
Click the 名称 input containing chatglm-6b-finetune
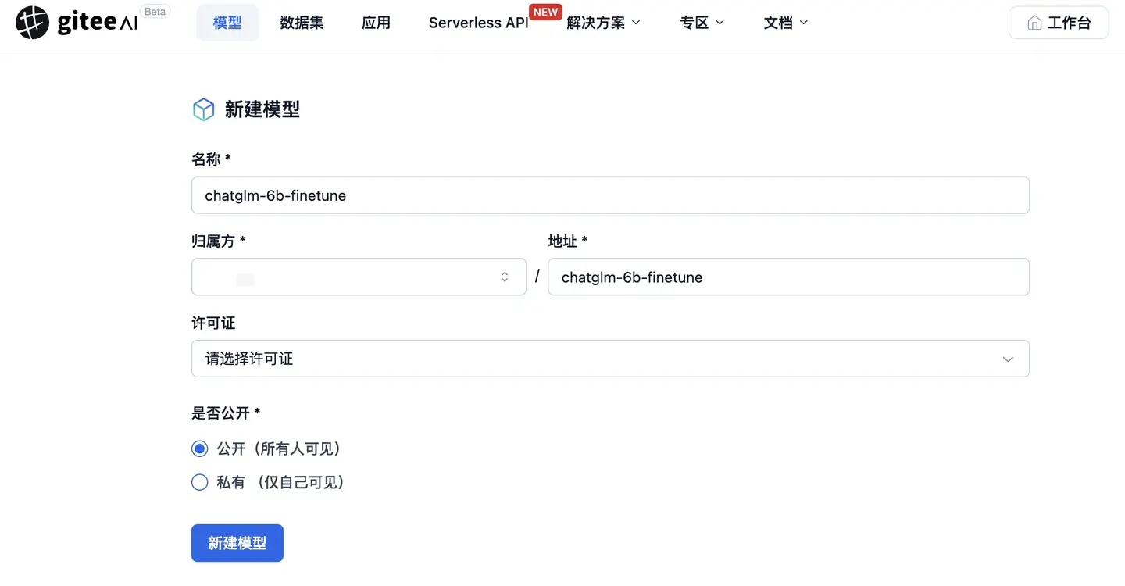[x=610, y=195]
